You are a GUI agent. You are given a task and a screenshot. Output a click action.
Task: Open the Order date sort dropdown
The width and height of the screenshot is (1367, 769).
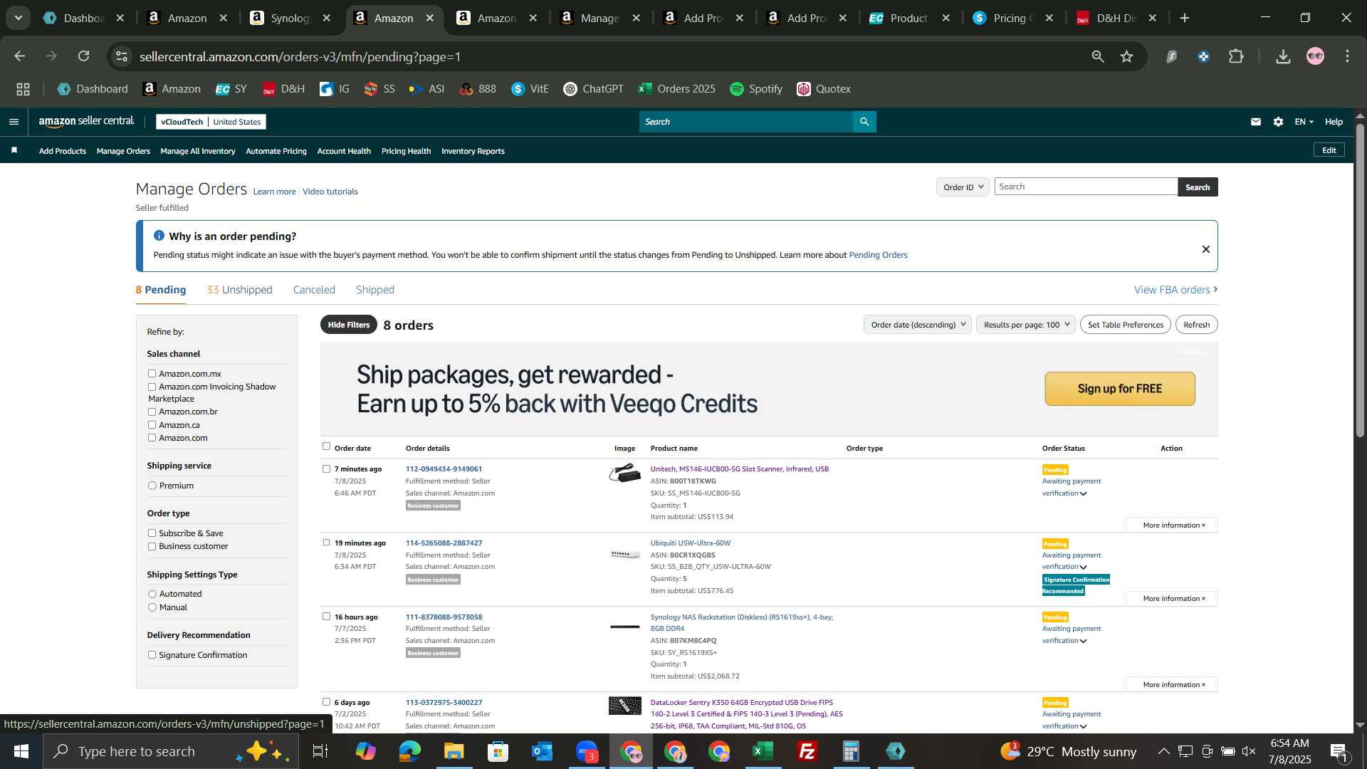(x=917, y=325)
